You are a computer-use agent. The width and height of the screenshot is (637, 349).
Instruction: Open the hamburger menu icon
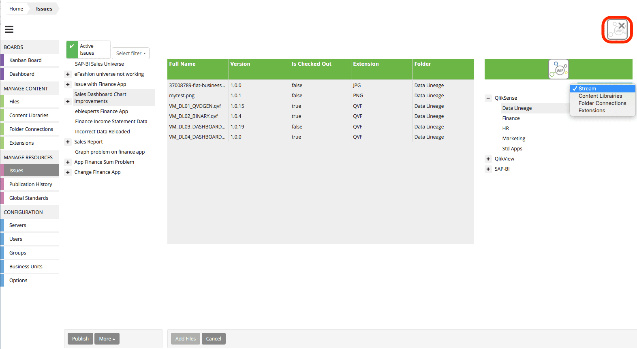pyautogui.click(x=9, y=29)
